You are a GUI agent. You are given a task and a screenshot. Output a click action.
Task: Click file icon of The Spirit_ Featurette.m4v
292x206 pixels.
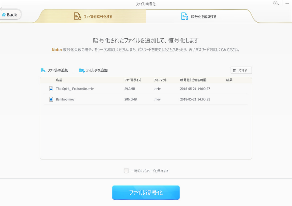(51, 89)
